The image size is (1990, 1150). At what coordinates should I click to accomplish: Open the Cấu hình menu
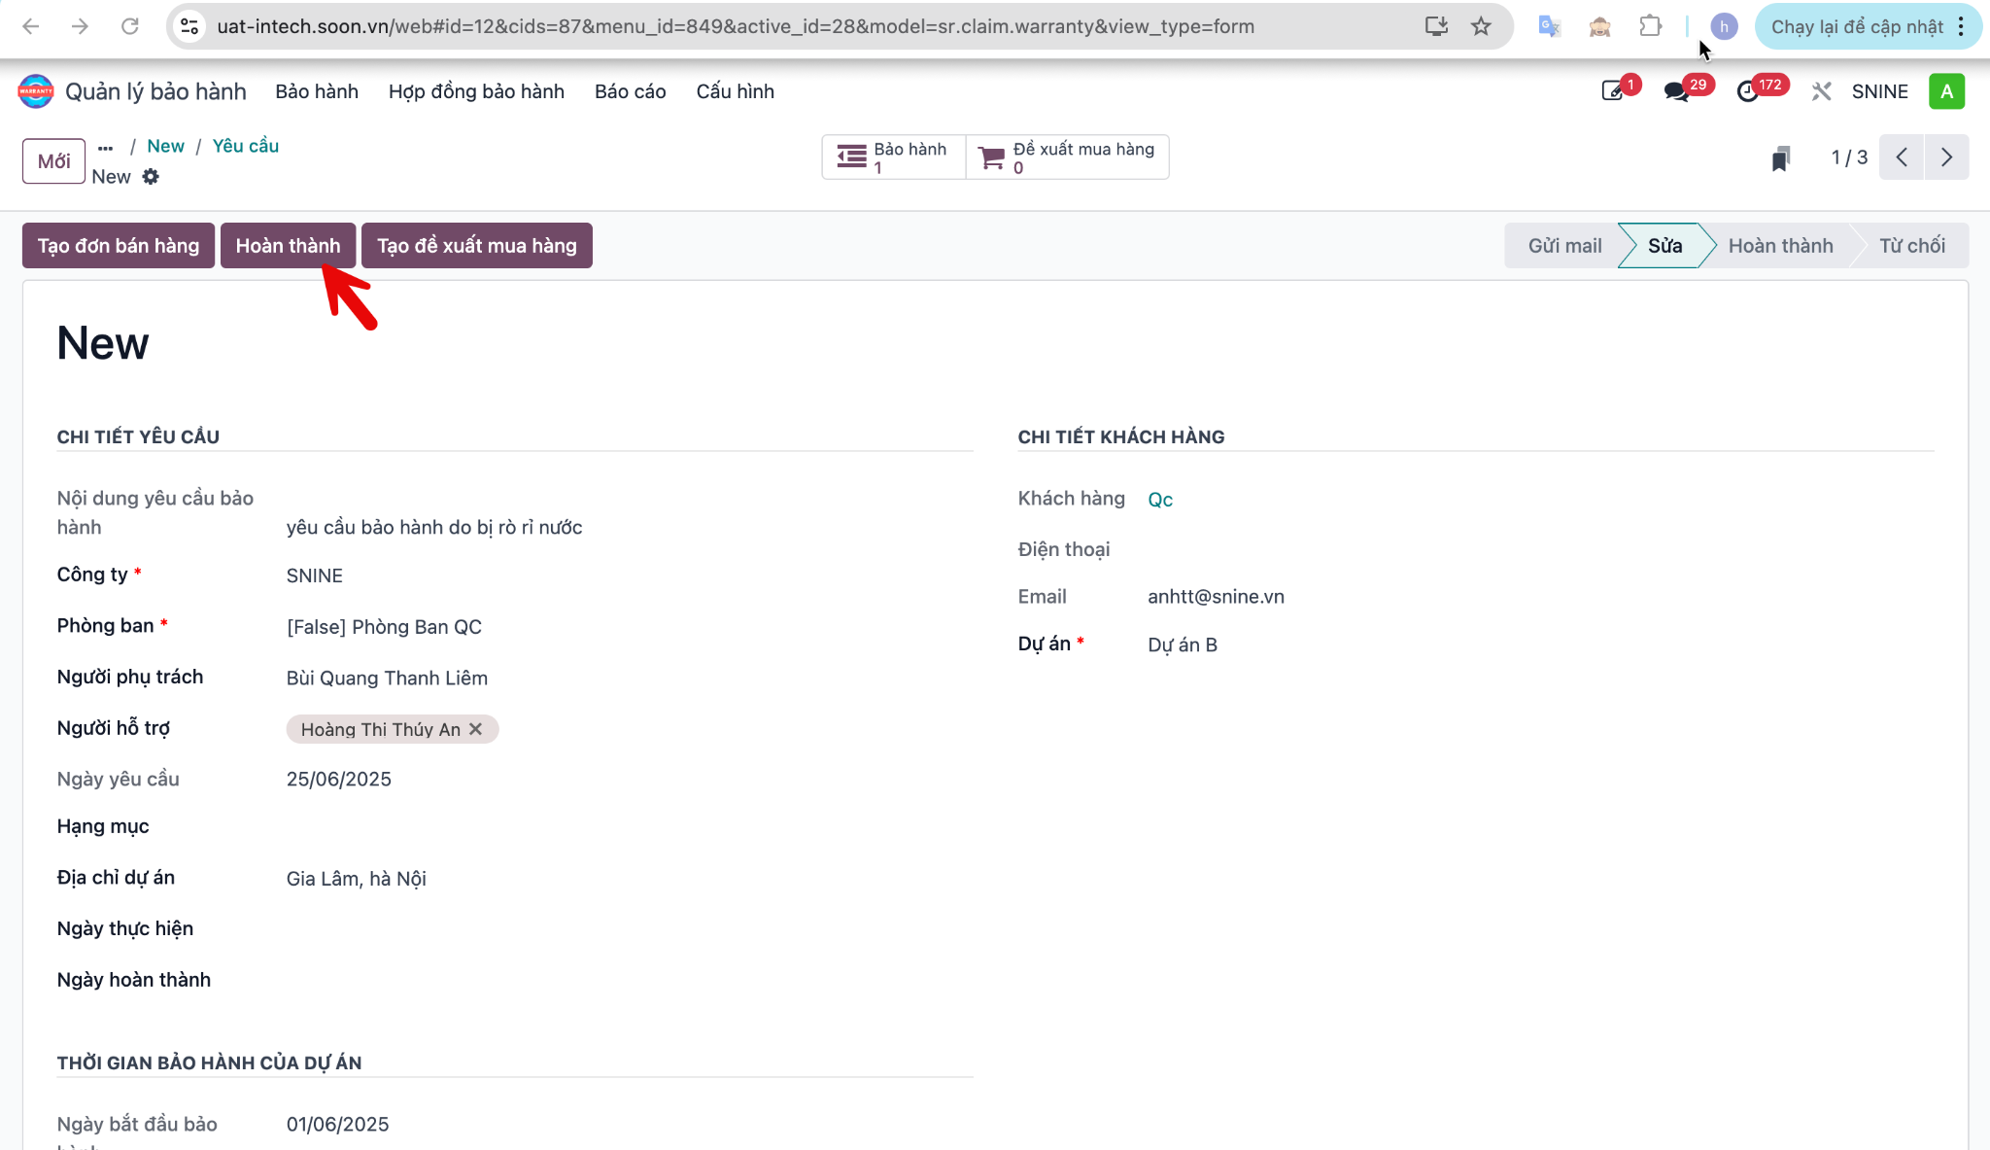click(x=735, y=91)
